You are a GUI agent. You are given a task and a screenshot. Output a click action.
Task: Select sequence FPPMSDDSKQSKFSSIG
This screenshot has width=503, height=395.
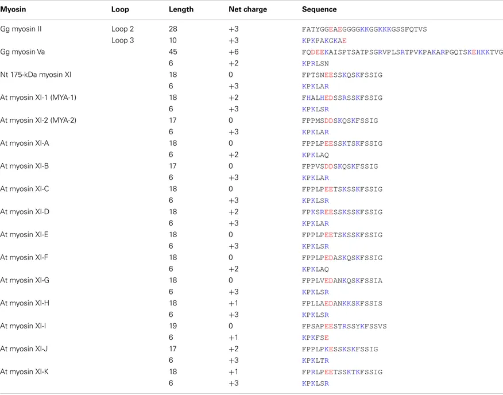[x=340, y=121]
